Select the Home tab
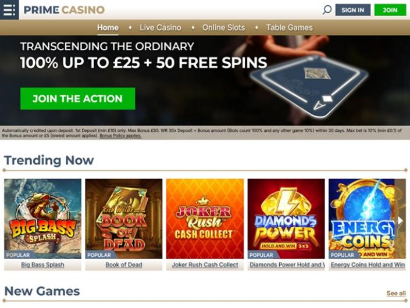The image size is (410, 308). [108, 27]
